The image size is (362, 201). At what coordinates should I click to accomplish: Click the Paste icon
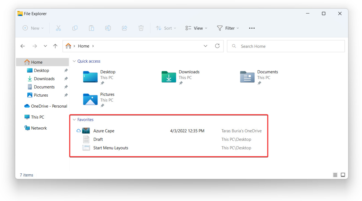[x=91, y=28]
